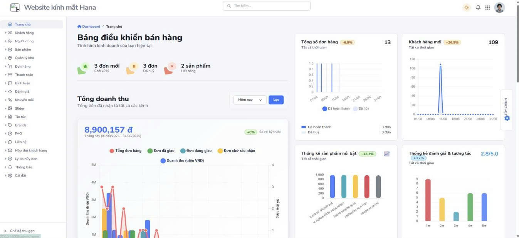Click the 8,900,157 đ revenue value
The height and width of the screenshot is (238, 519).
click(x=108, y=130)
